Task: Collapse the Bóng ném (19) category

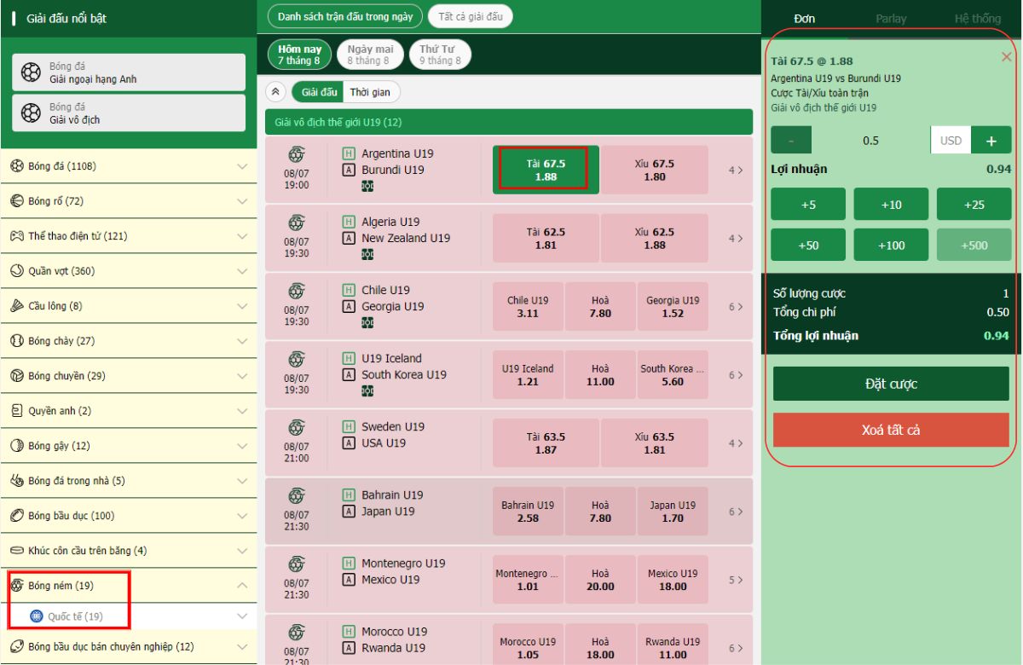Action: (241, 586)
